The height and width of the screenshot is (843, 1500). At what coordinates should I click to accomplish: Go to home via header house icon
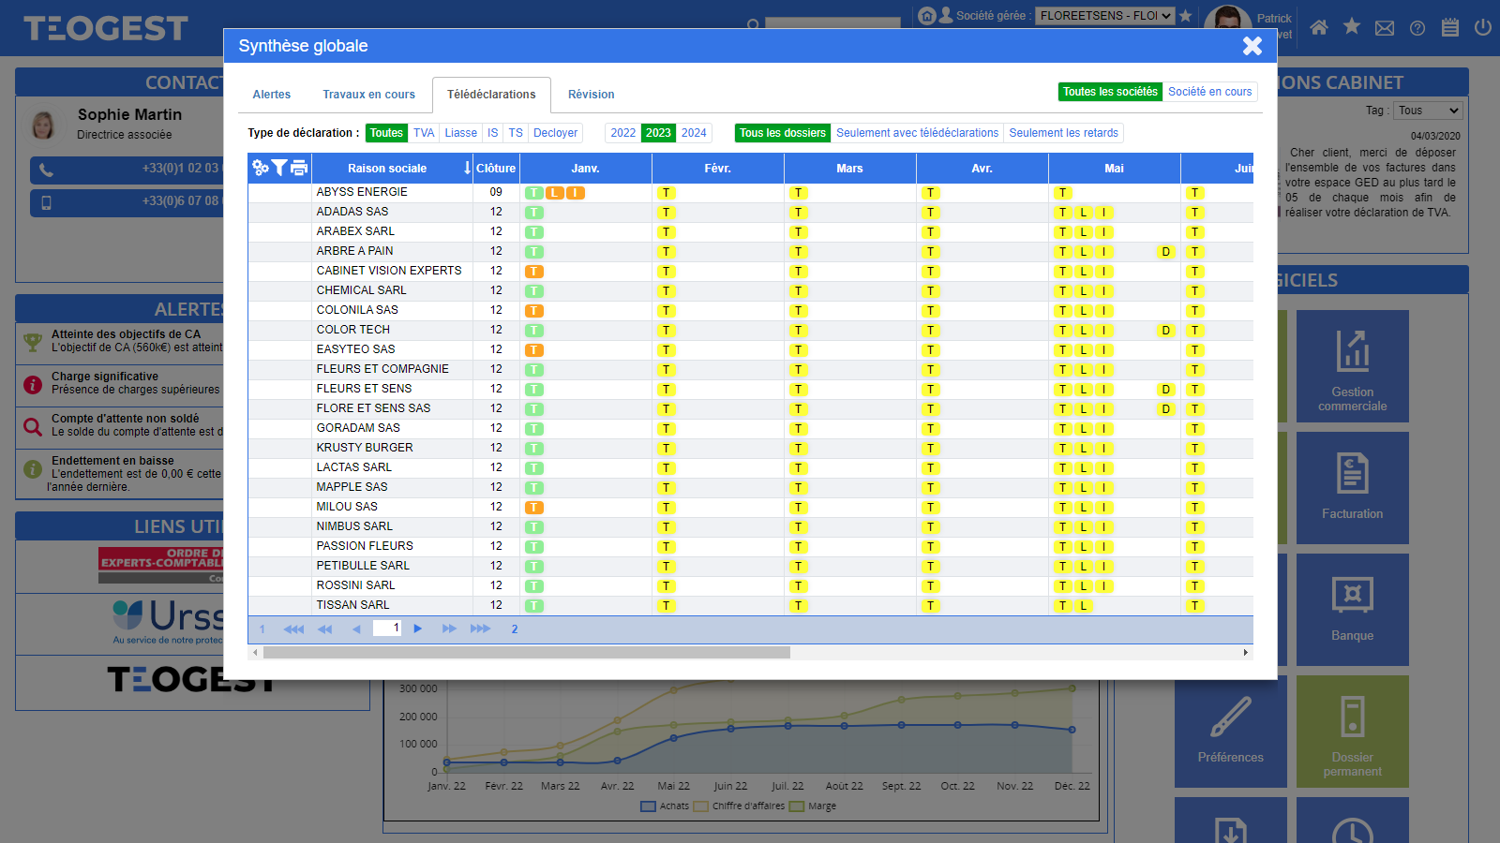(x=1319, y=27)
